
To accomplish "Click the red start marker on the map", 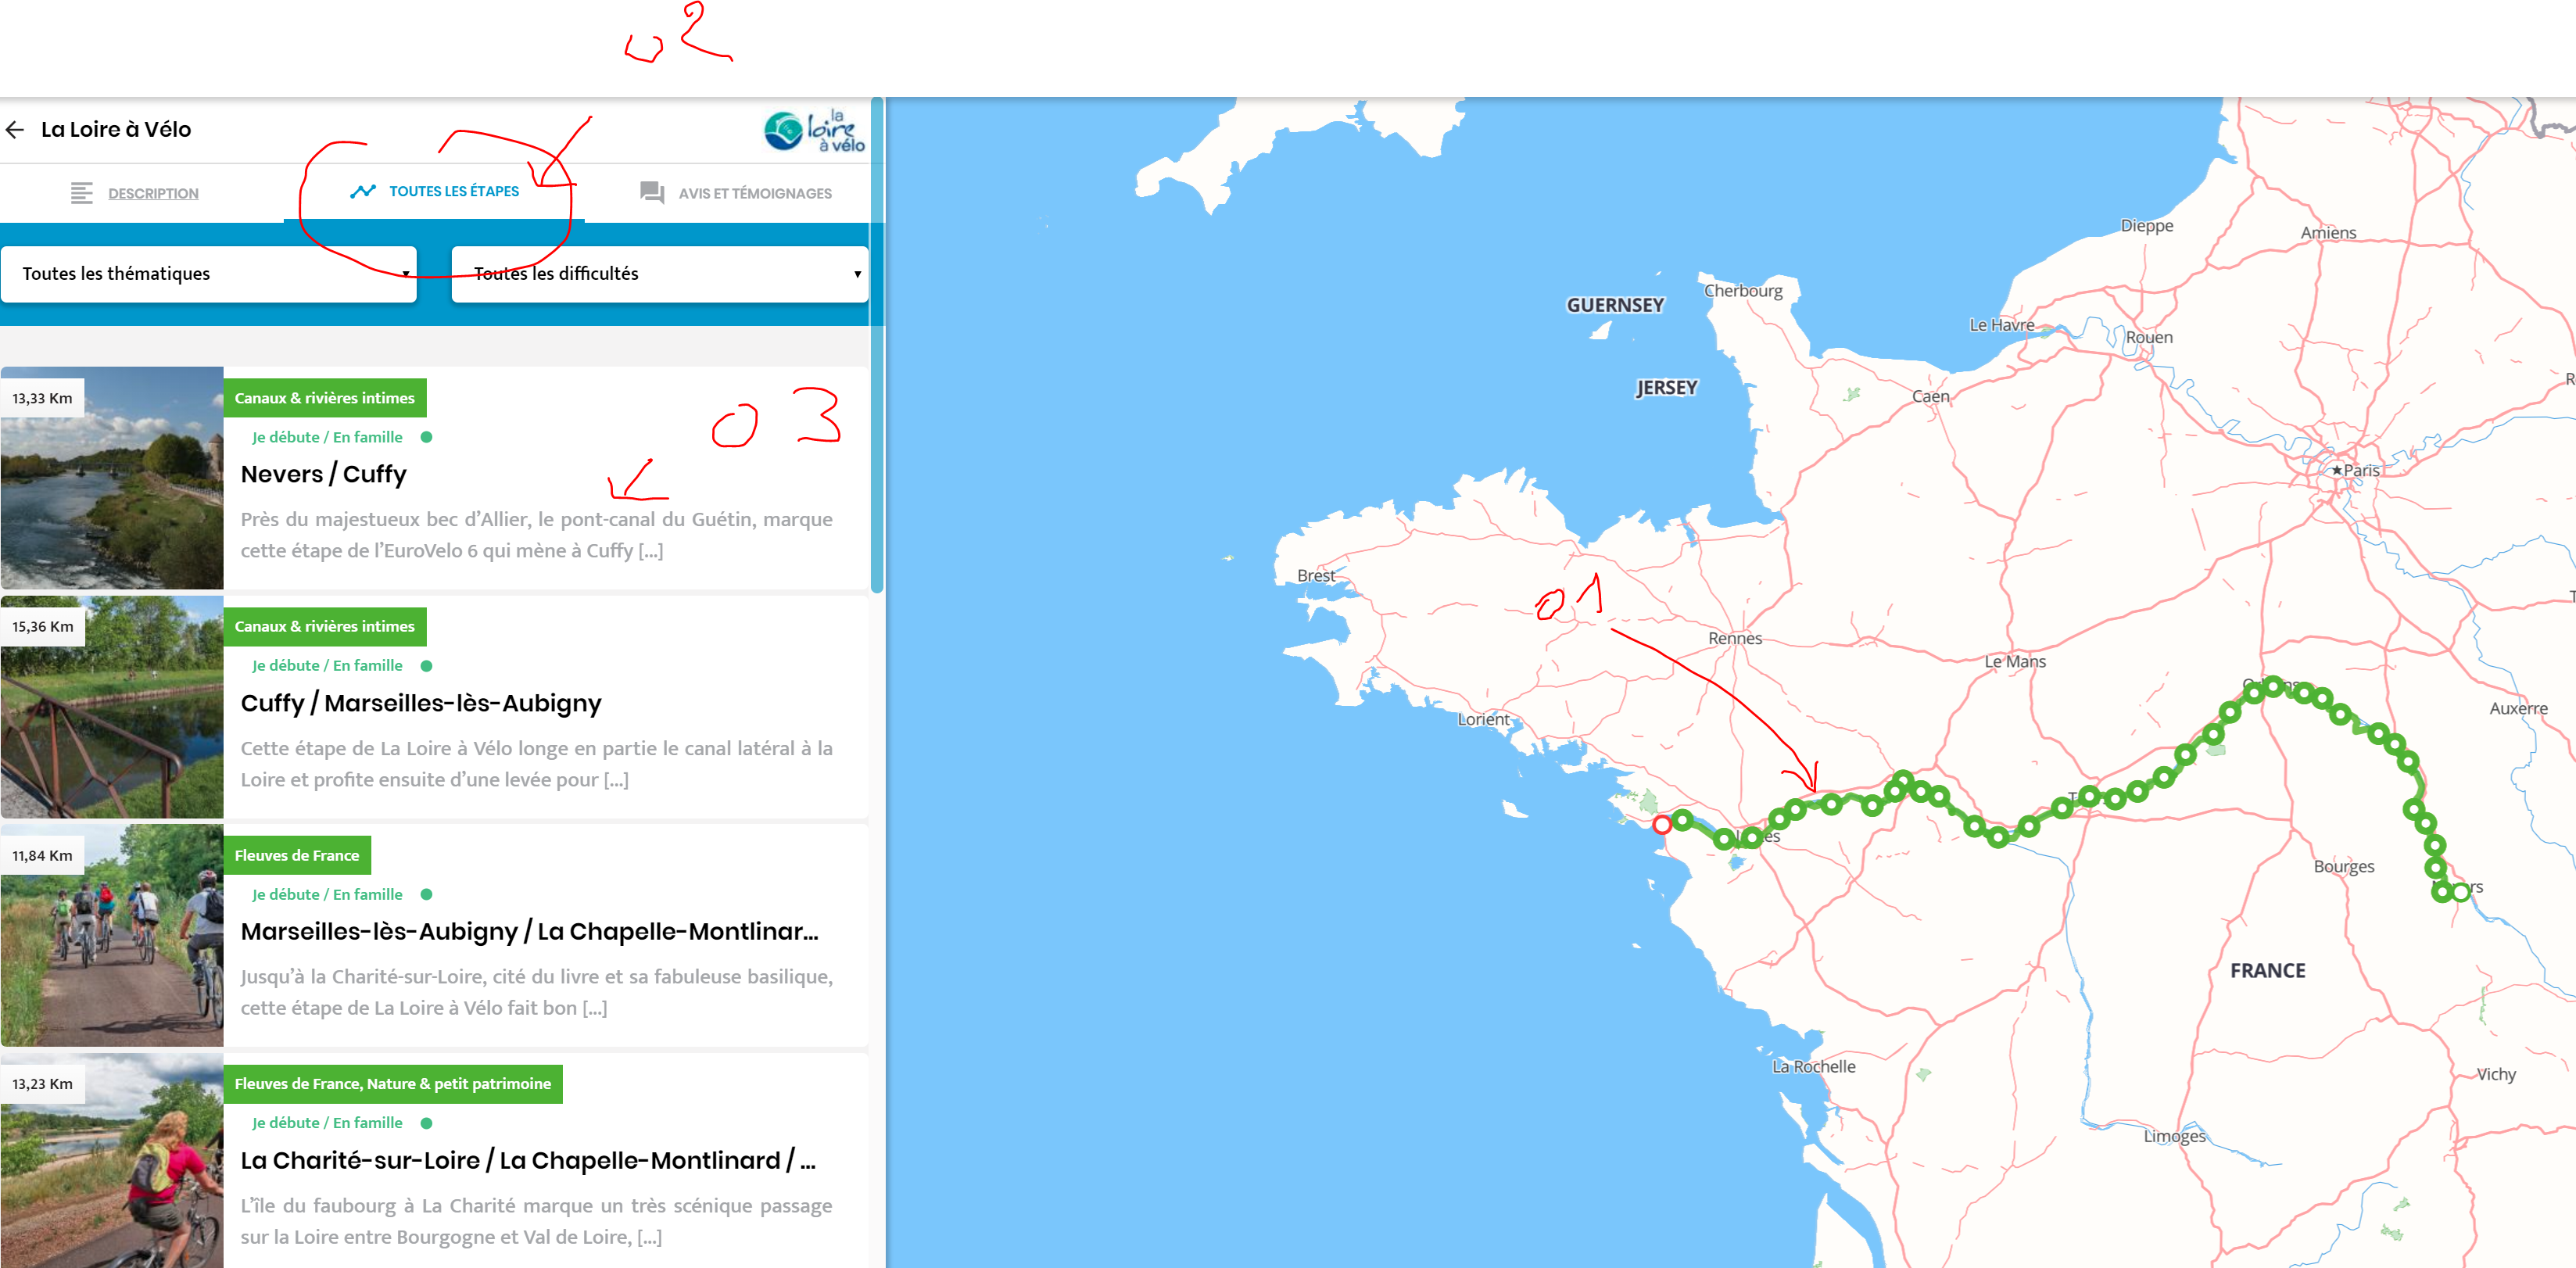I will [1662, 825].
